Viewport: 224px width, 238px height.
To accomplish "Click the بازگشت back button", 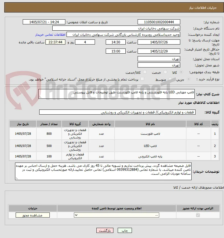I will click(105, 230).
